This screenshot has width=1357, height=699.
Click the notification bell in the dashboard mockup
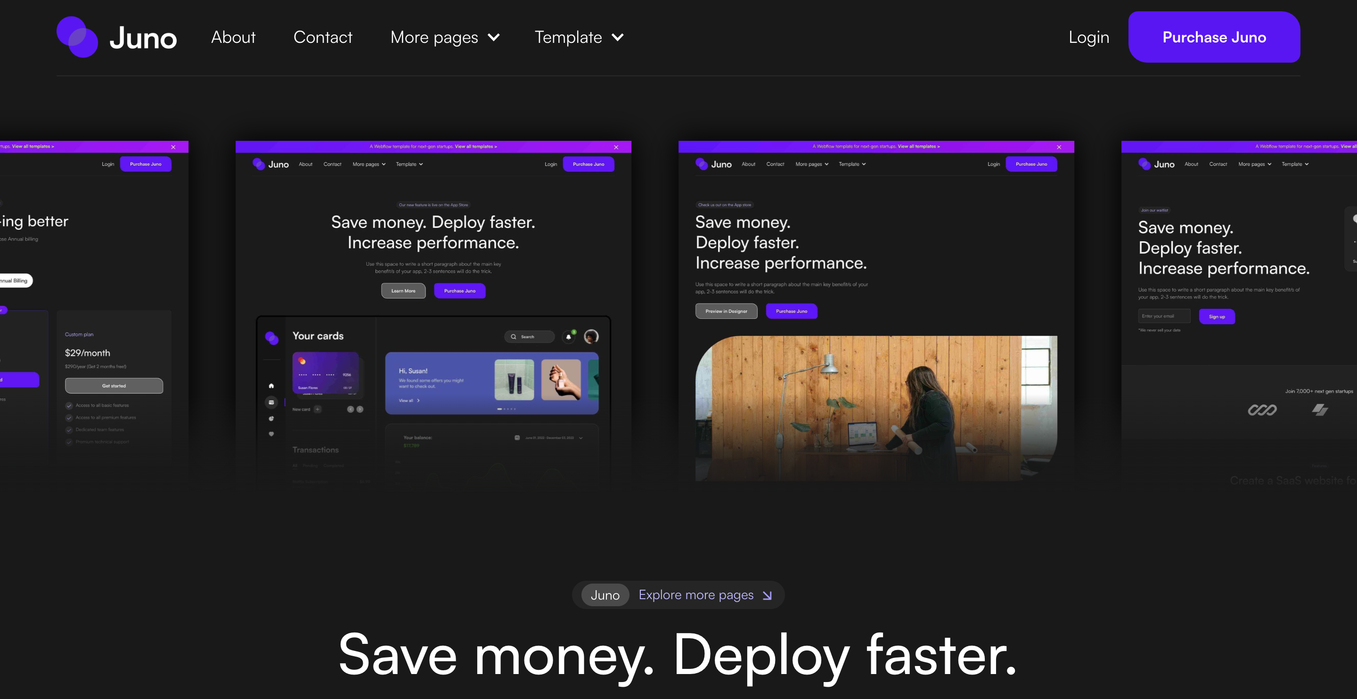tap(568, 337)
